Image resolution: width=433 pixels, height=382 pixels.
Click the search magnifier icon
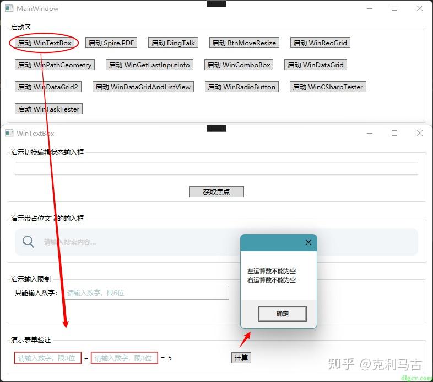[29, 242]
